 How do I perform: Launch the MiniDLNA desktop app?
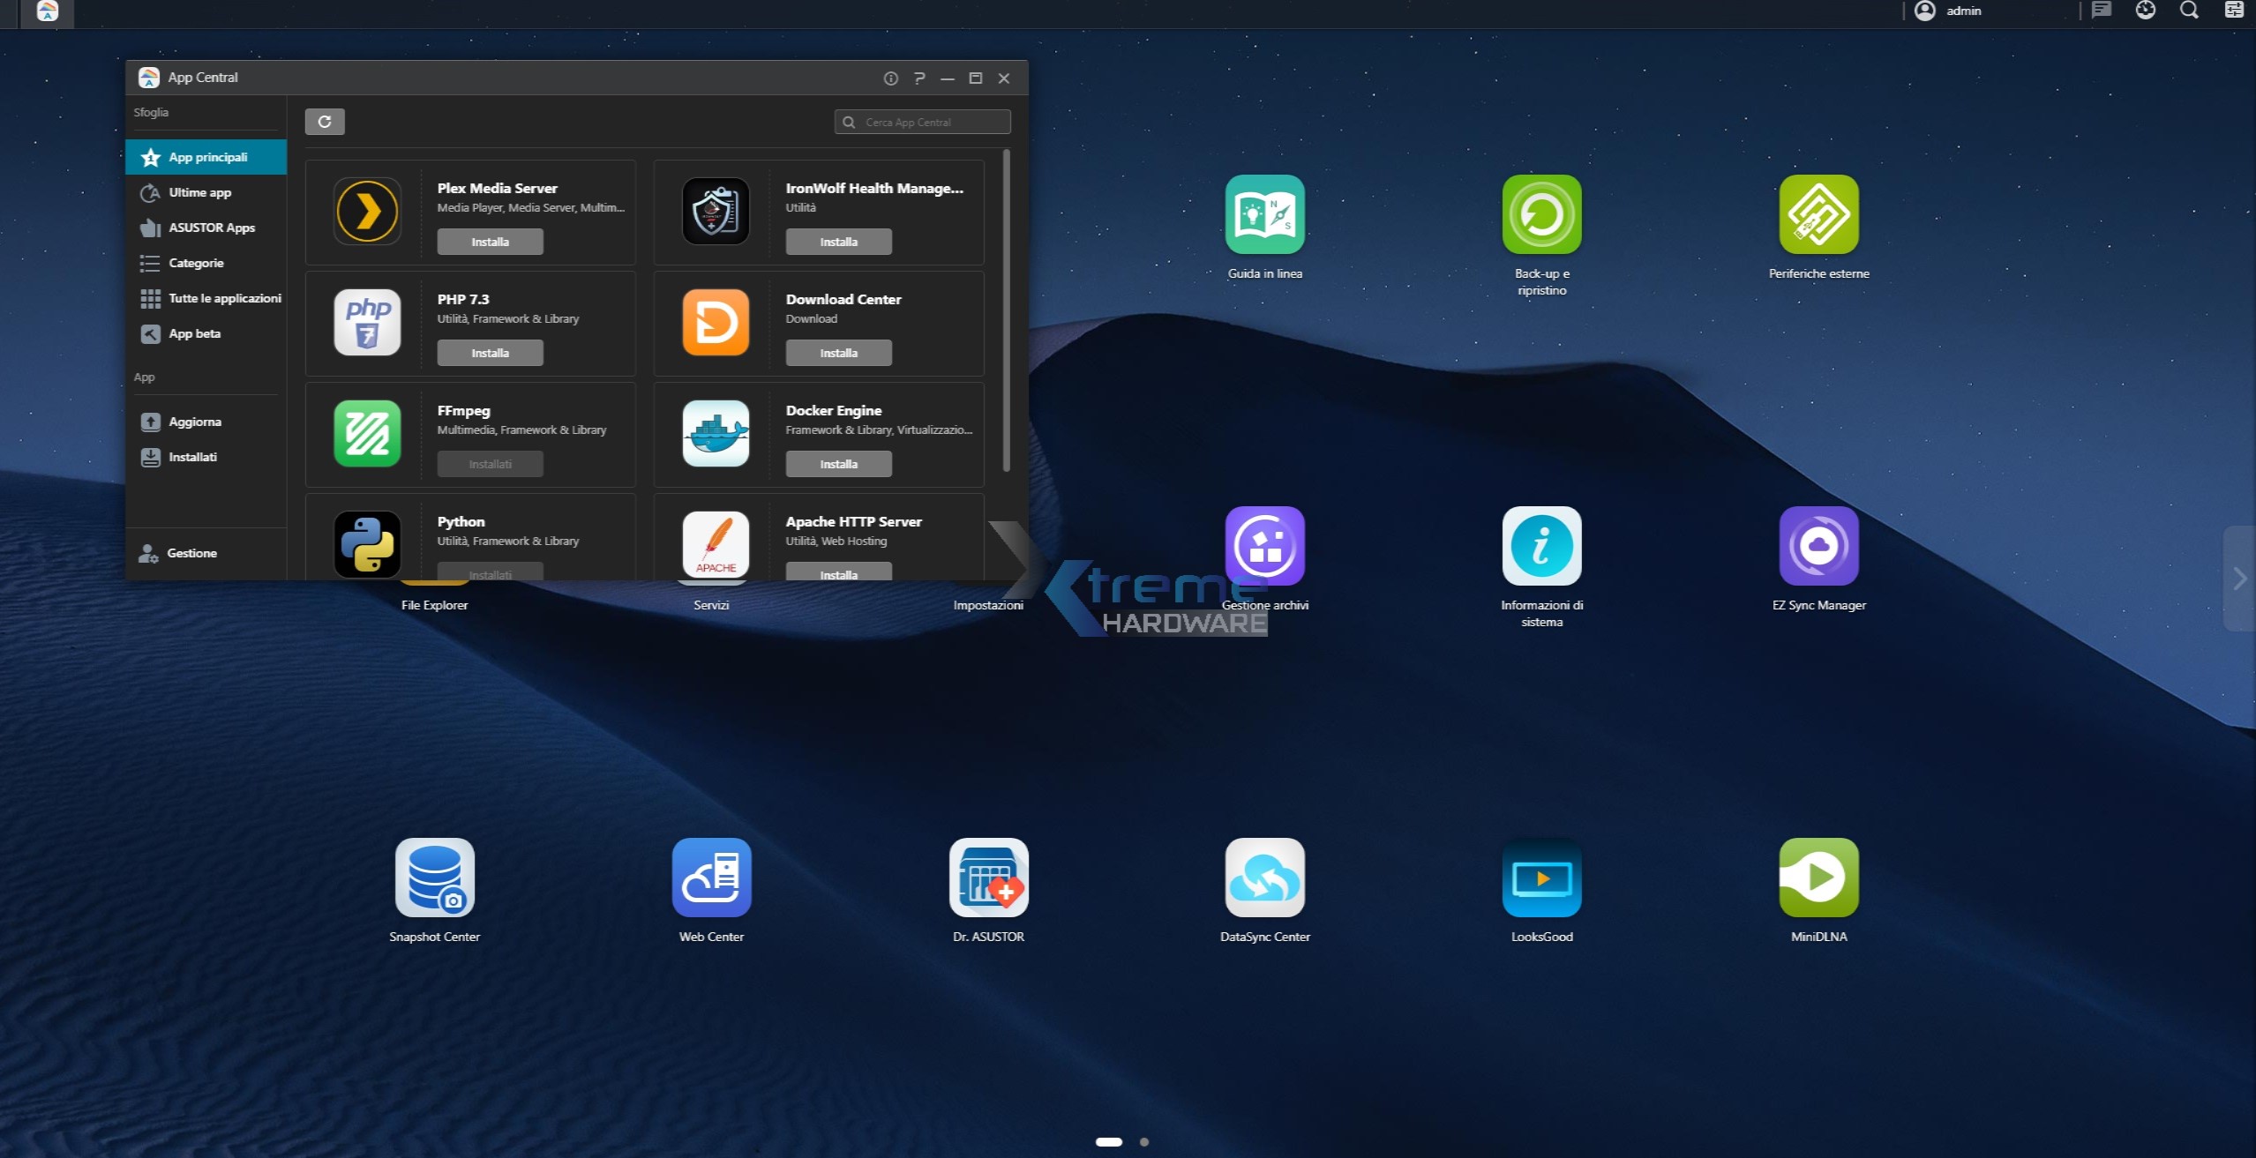1818,878
